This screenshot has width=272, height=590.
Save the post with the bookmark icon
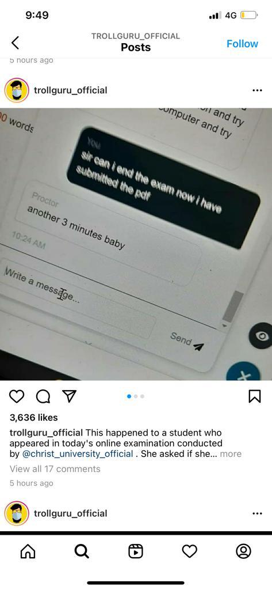tap(255, 396)
